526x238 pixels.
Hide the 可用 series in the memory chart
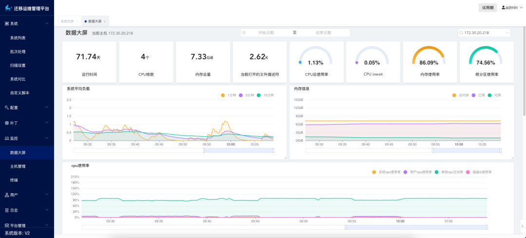click(x=494, y=95)
